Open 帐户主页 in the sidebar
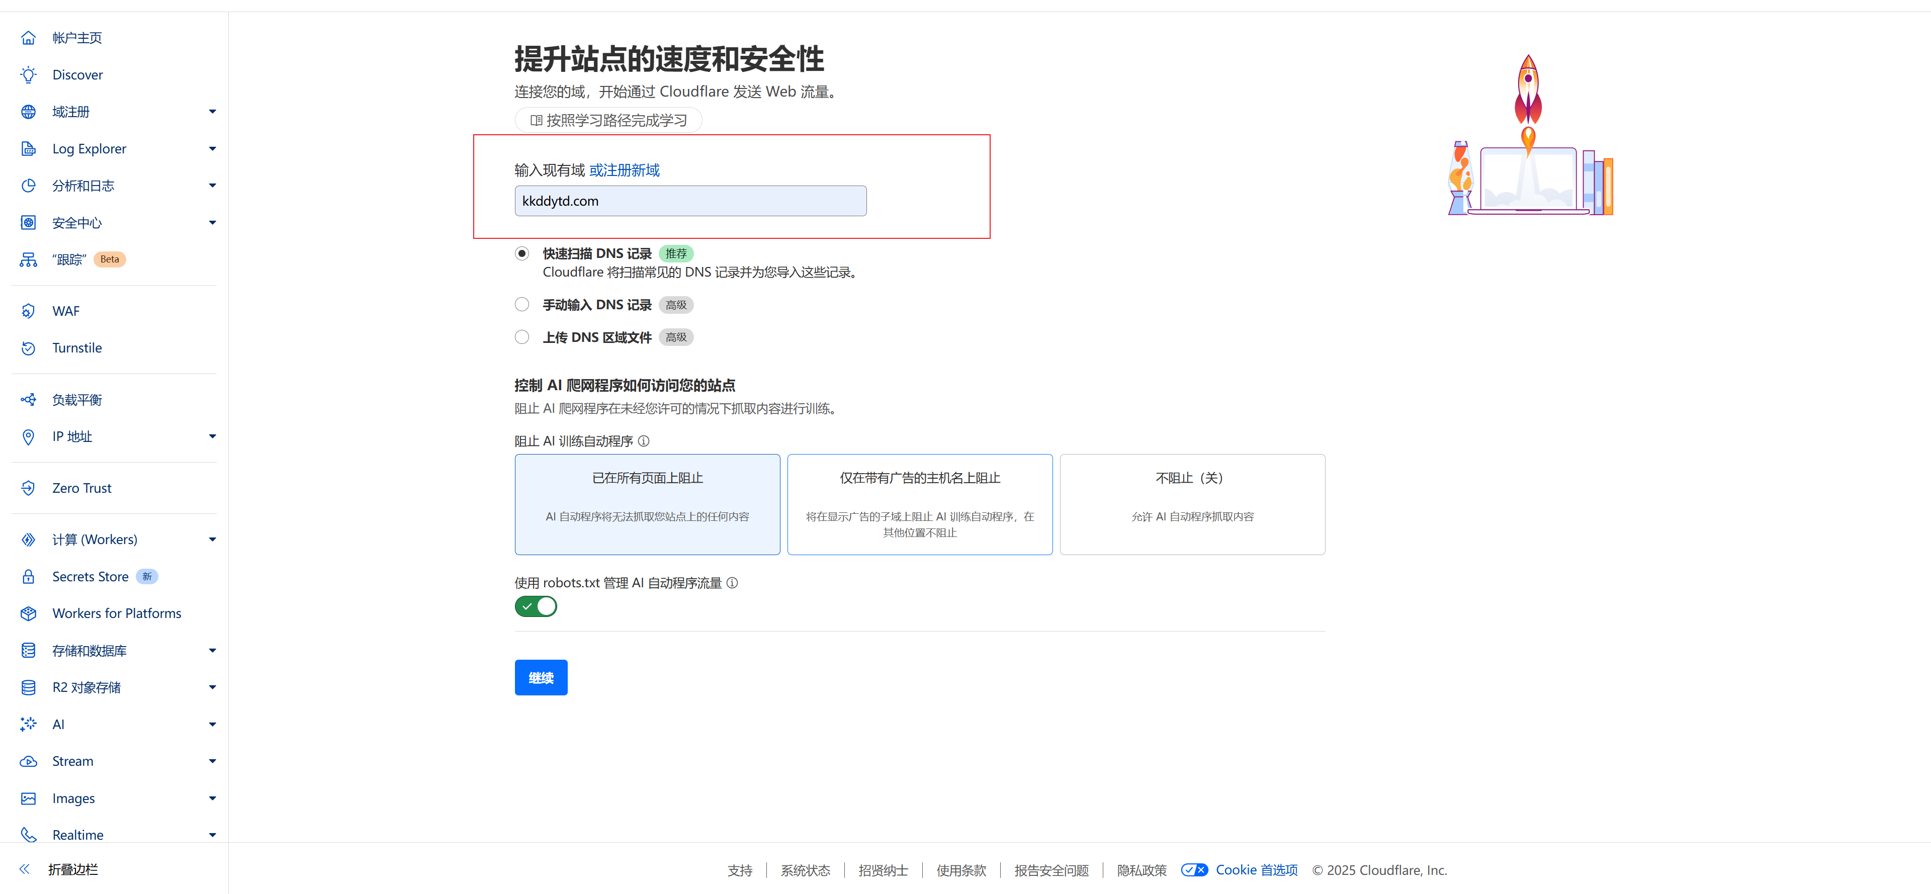 [77, 38]
